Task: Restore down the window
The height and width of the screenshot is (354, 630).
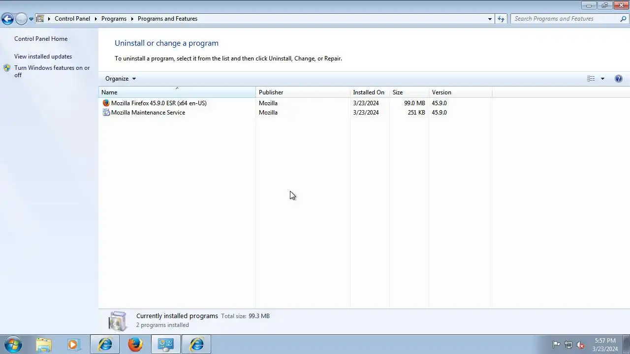Action: [604, 5]
